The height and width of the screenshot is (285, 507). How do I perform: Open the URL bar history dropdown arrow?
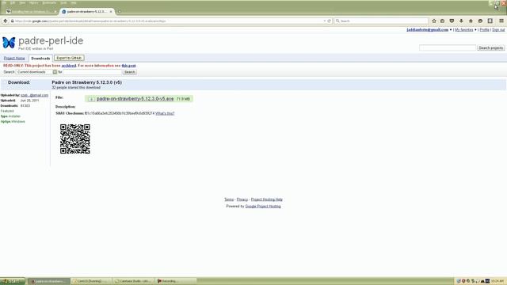[x=324, y=21]
